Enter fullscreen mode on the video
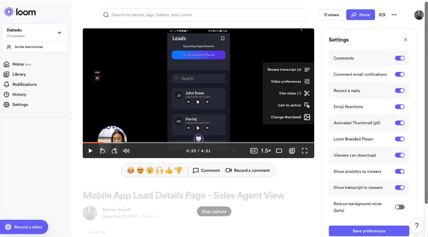 coord(304,151)
